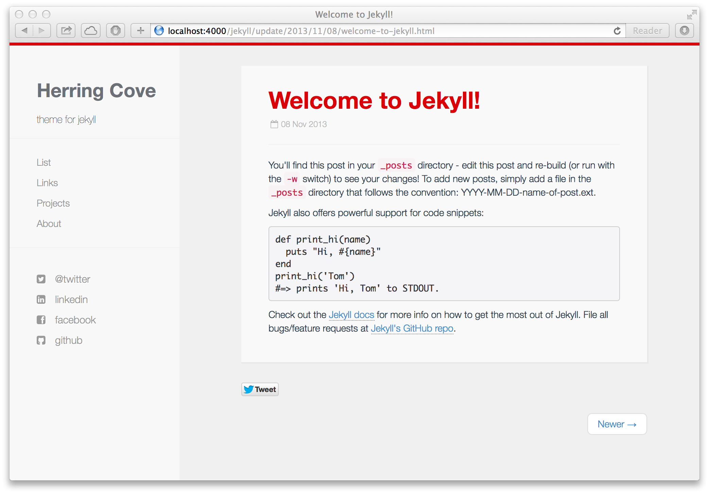Click the Twitter icon in sidebar
The height and width of the screenshot is (494, 709).
tap(41, 279)
